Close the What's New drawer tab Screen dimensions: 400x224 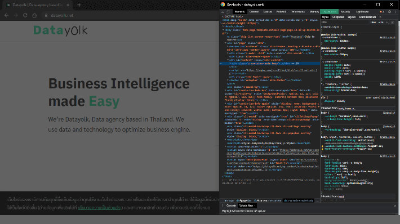[255, 205]
